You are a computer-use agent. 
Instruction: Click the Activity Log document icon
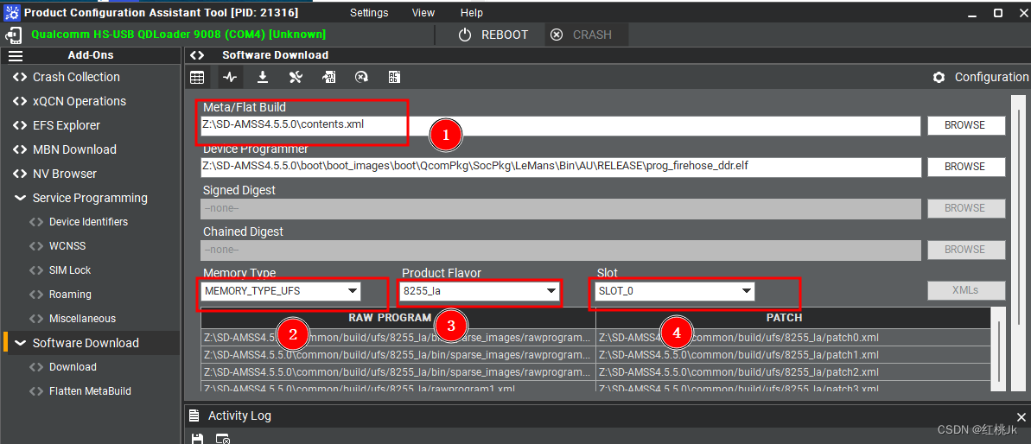click(x=194, y=415)
